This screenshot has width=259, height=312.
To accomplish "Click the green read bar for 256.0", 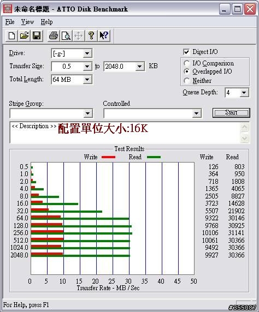I will point(81,233).
